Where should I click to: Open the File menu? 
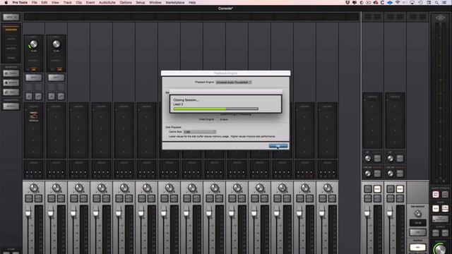35,3
